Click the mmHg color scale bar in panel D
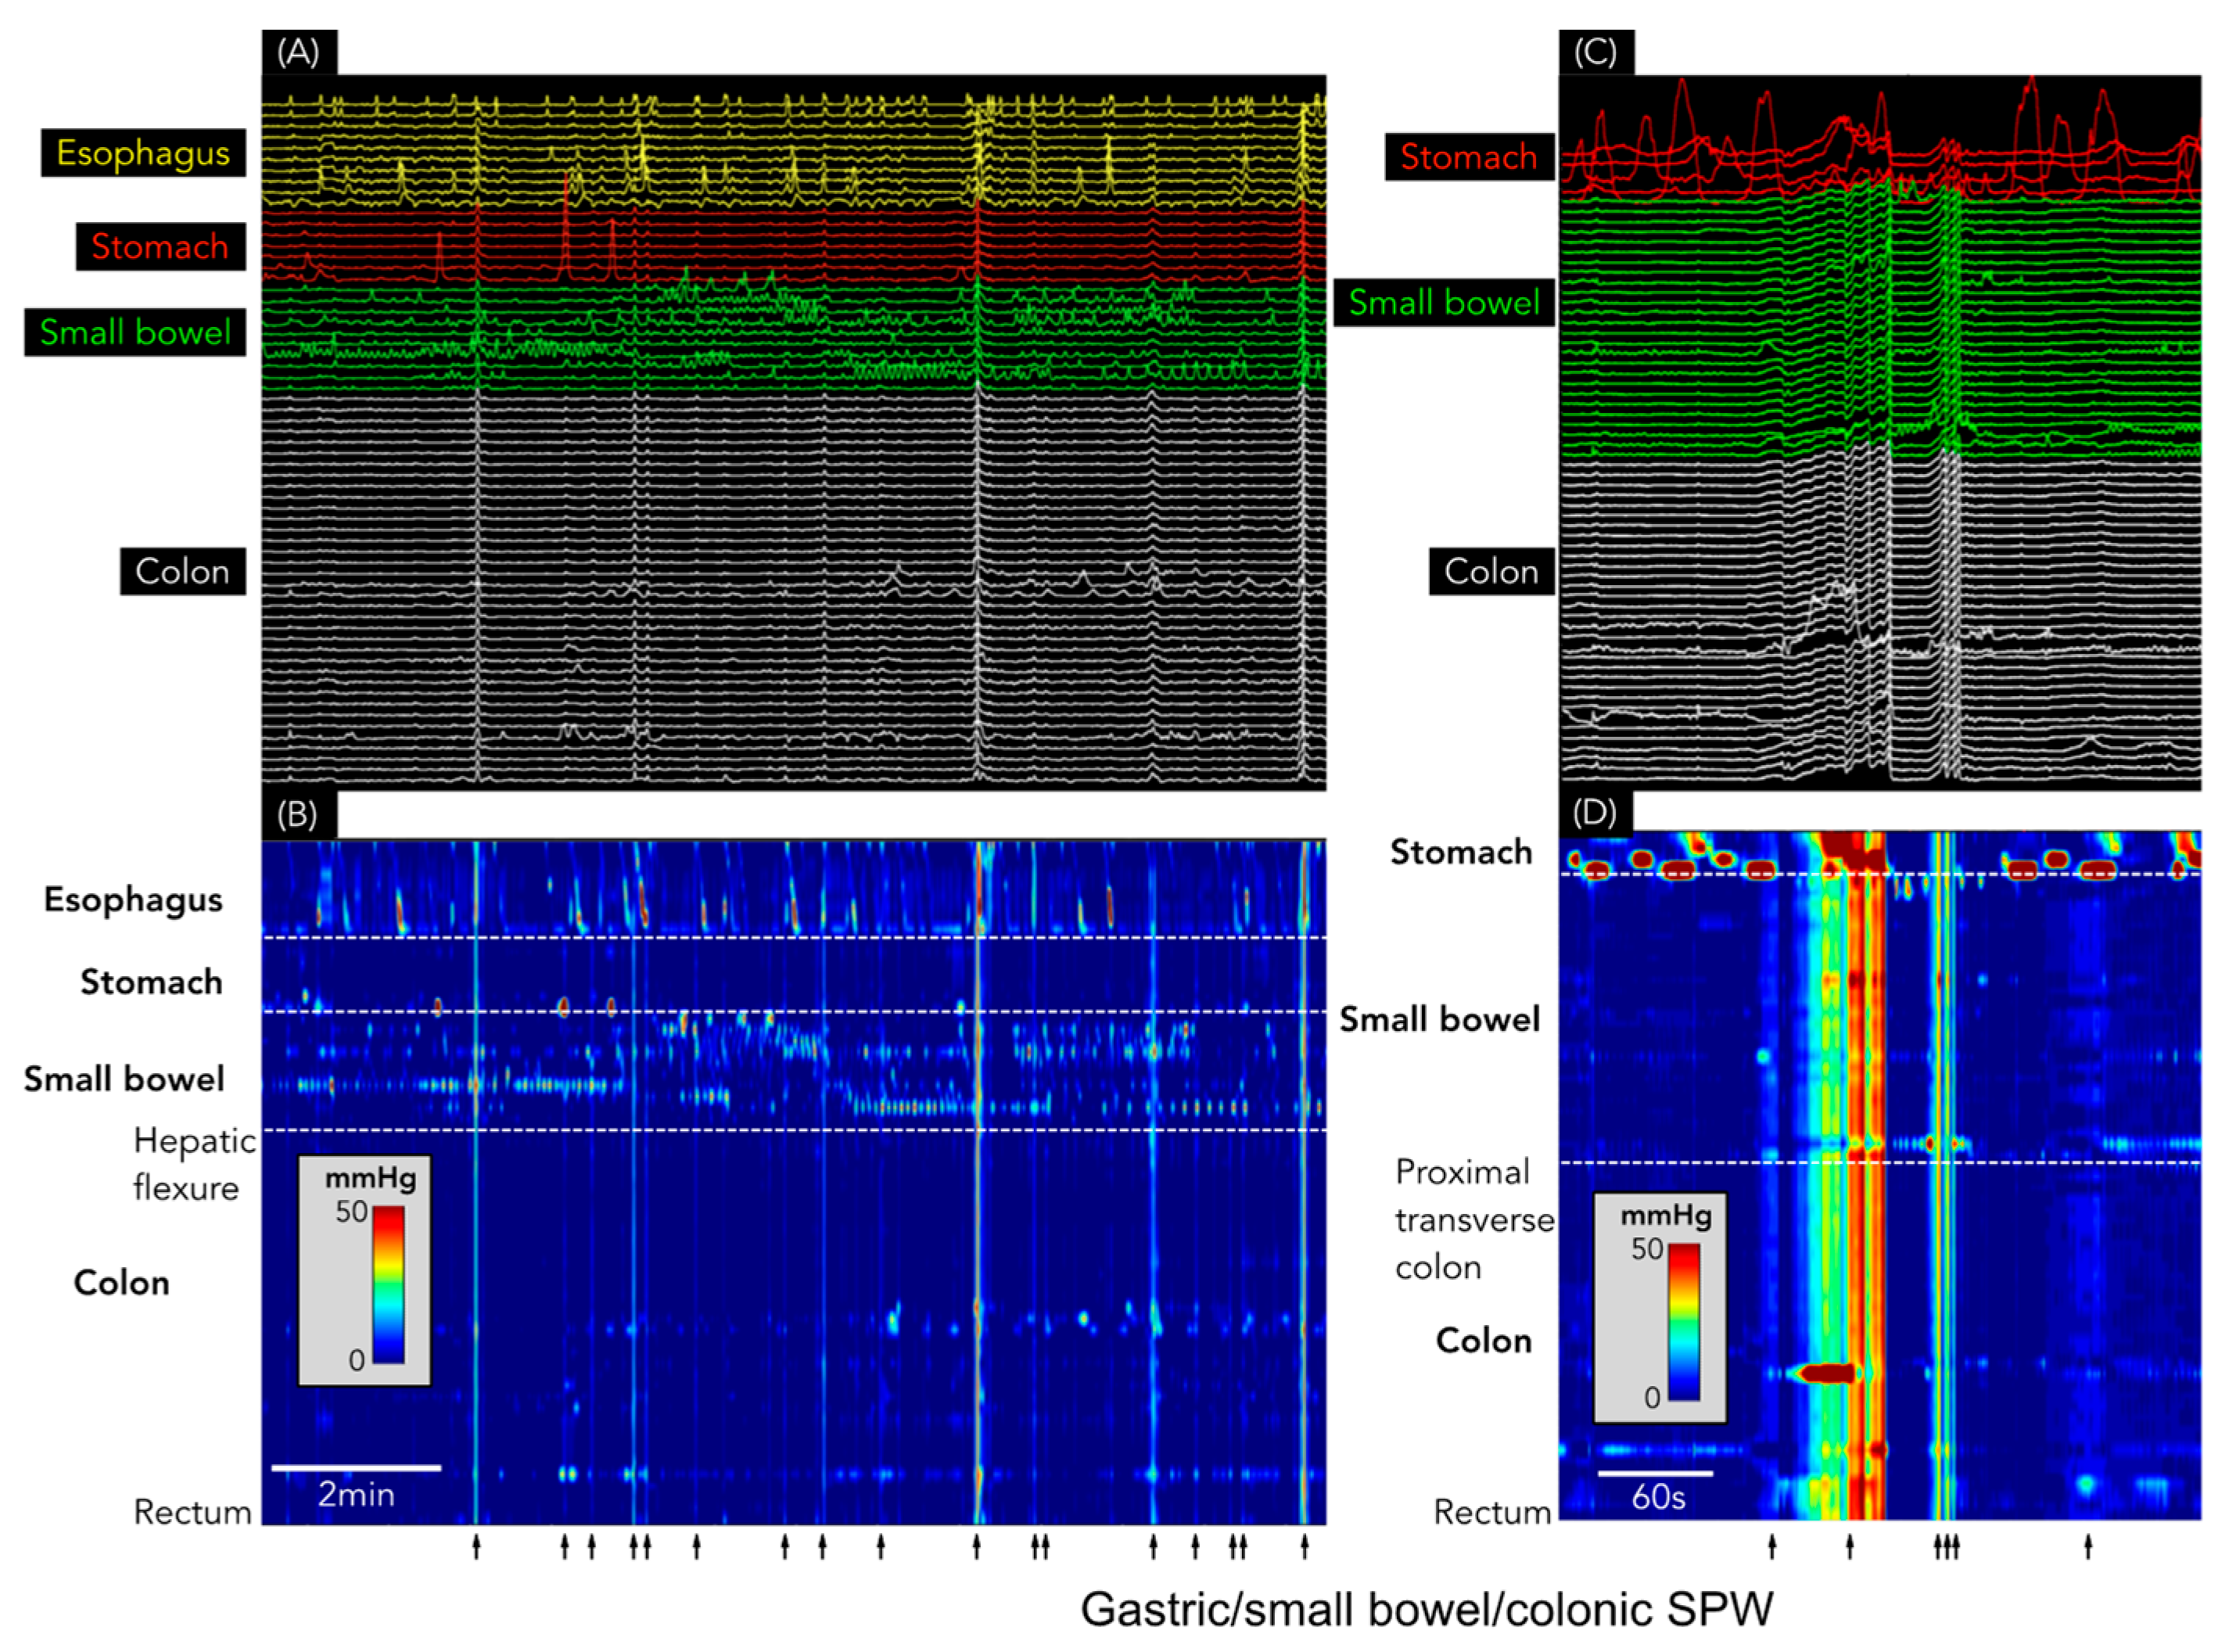Image resolution: width=2236 pixels, height=1652 pixels. 1684,1321
